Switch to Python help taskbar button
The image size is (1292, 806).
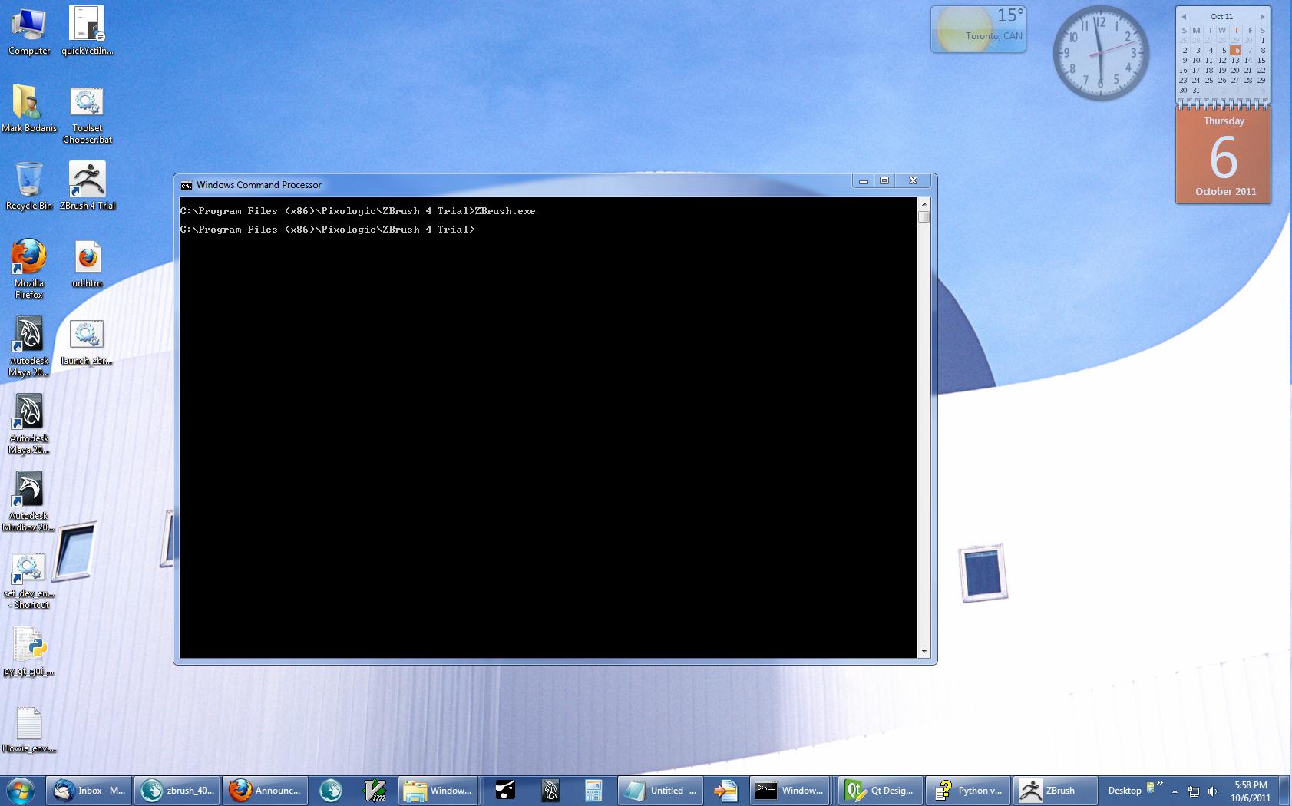click(x=968, y=790)
